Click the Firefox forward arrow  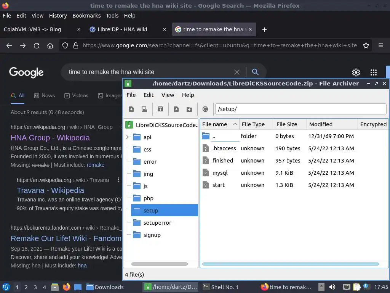tap(23, 46)
